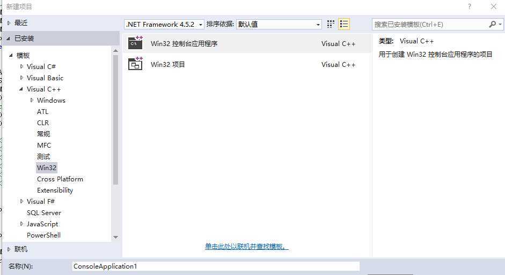Expand the Windows node arrow
The image size is (505, 275).
click(x=32, y=100)
